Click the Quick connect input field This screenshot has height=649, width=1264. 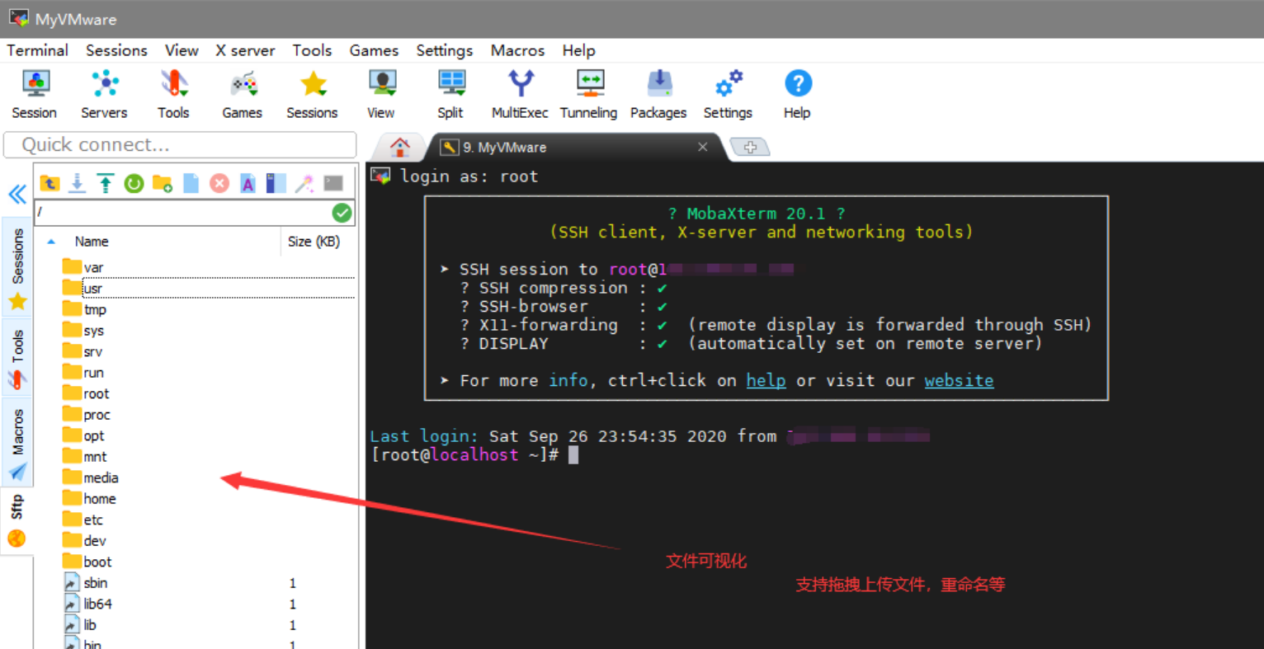[x=180, y=145]
